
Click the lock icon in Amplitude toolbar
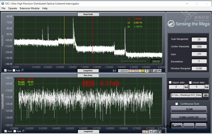point(146,71)
